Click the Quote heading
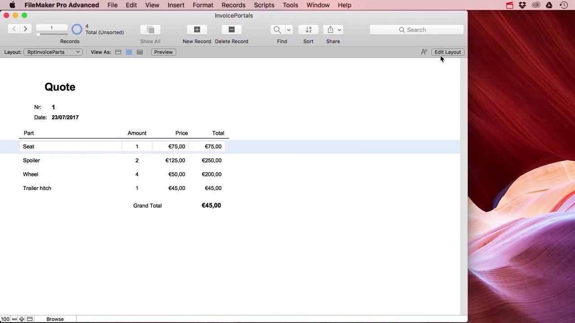The width and height of the screenshot is (575, 323). click(60, 87)
